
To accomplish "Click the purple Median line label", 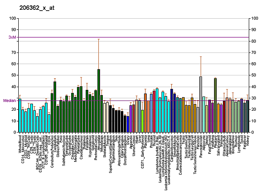I will click(9, 101).
